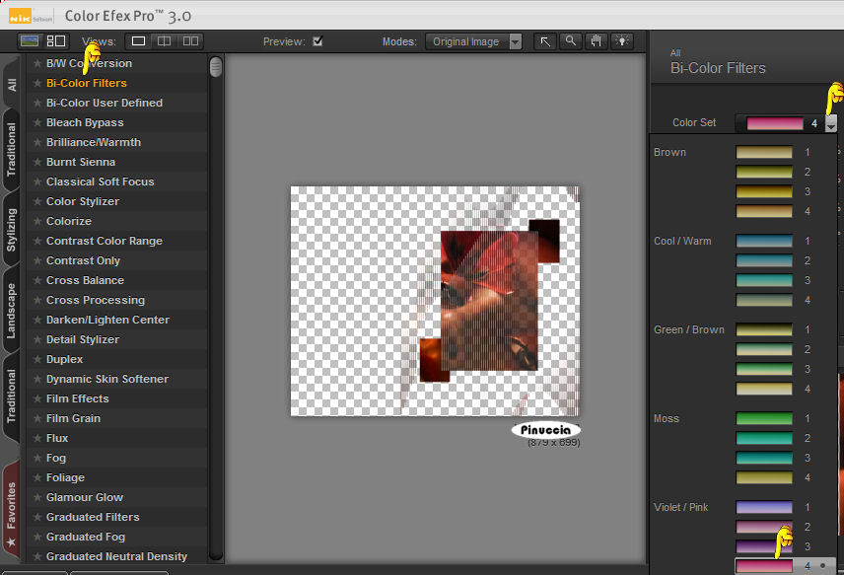Click the filter list scrollbar thumb

click(216, 67)
